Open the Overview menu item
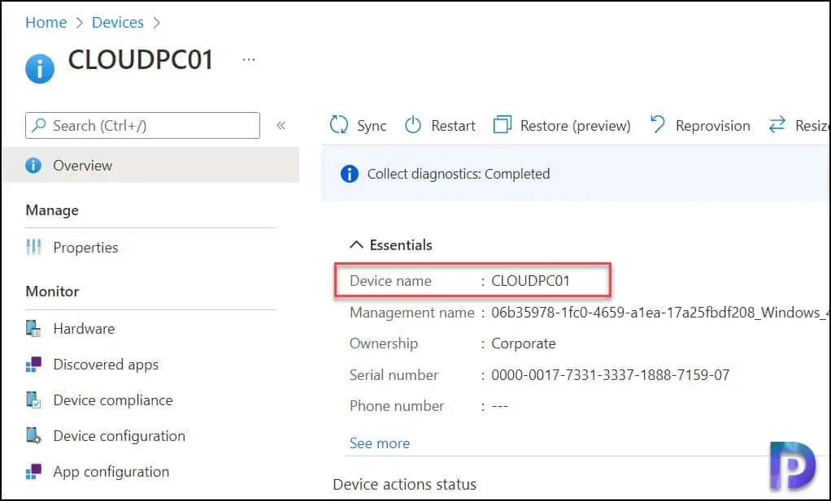This screenshot has height=501, width=831. [x=150, y=165]
